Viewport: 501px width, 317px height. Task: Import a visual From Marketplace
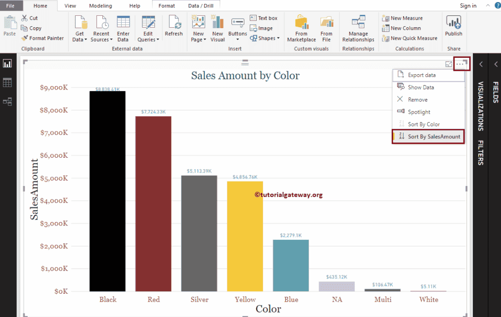point(301,28)
